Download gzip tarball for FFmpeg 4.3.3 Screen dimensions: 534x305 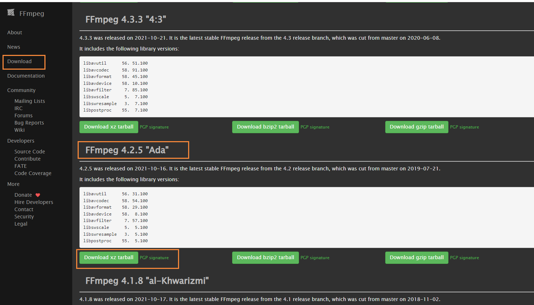click(417, 127)
